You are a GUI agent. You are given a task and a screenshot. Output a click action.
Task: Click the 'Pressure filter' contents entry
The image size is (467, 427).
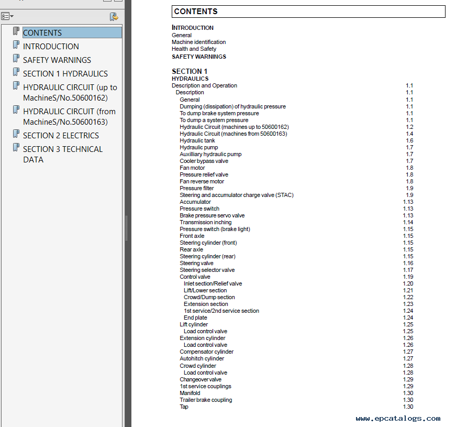196,188
